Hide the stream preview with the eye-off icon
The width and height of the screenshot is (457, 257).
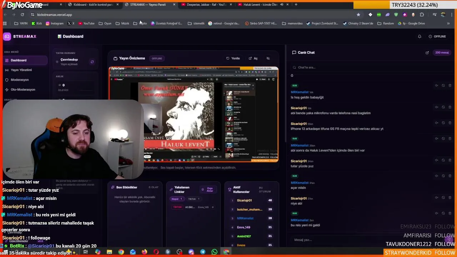click(268, 59)
